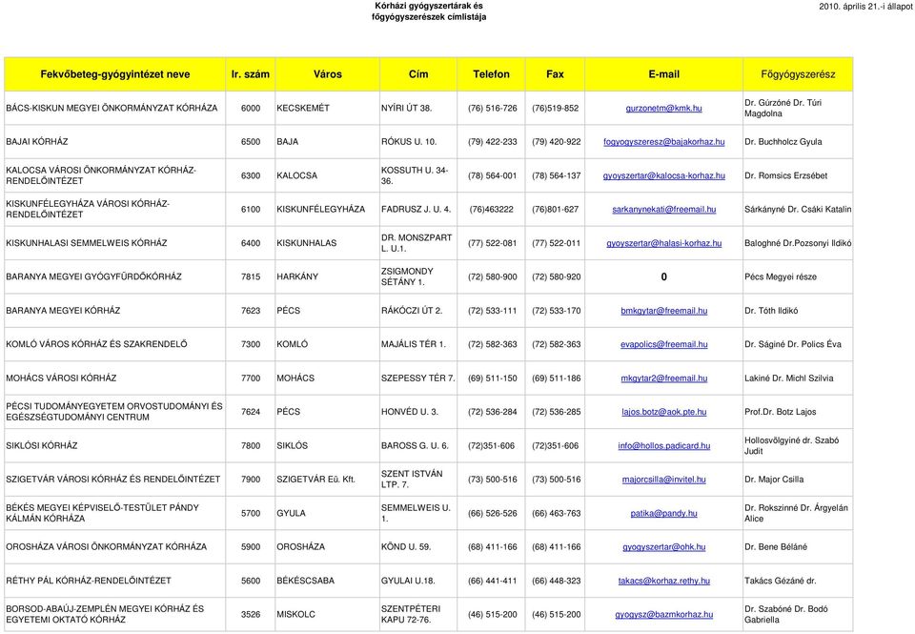The width and height of the screenshot is (915, 634).
Task: Open the evapolics@freemail.hu email link
Action: pyautogui.click(x=663, y=344)
